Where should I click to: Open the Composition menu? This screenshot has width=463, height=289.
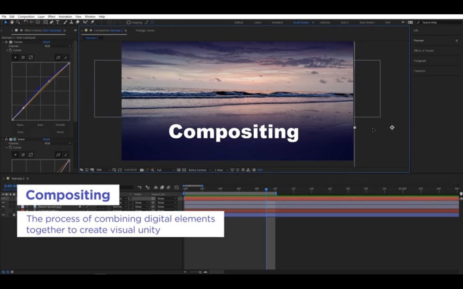pos(26,17)
